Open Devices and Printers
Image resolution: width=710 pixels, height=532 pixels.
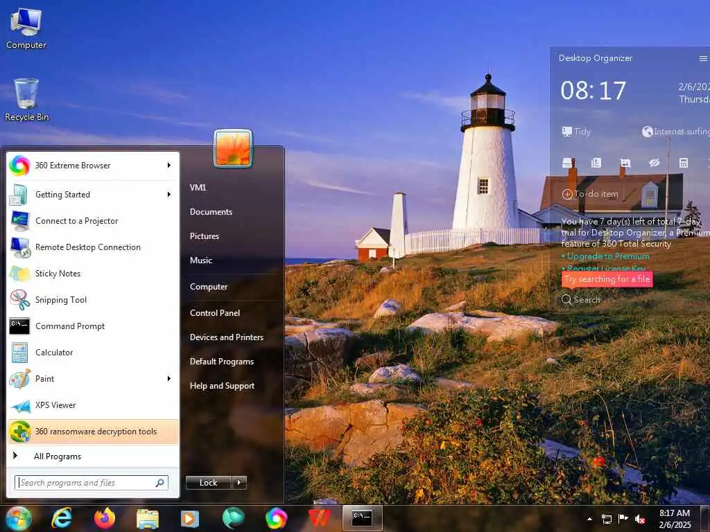point(227,337)
